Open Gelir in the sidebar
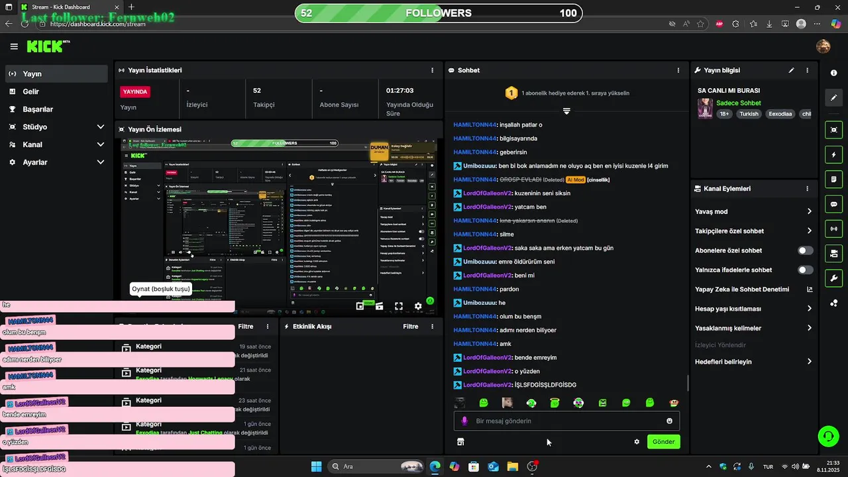 click(x=56, y=91)
